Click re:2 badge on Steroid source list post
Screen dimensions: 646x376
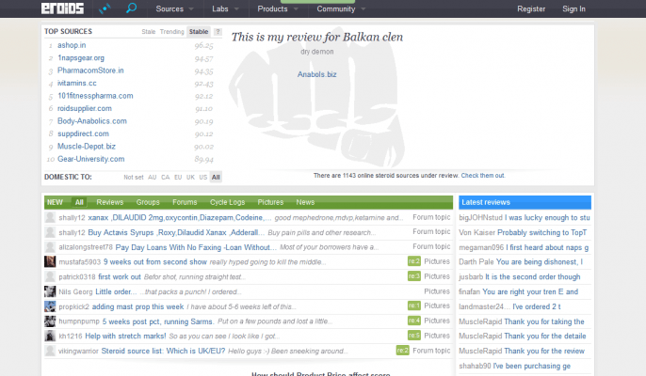(402, 351)
